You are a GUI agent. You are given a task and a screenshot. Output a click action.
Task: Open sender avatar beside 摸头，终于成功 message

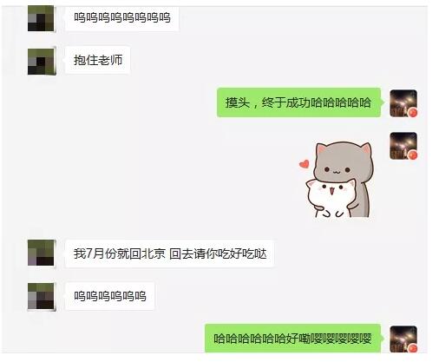tap(403, 103)
